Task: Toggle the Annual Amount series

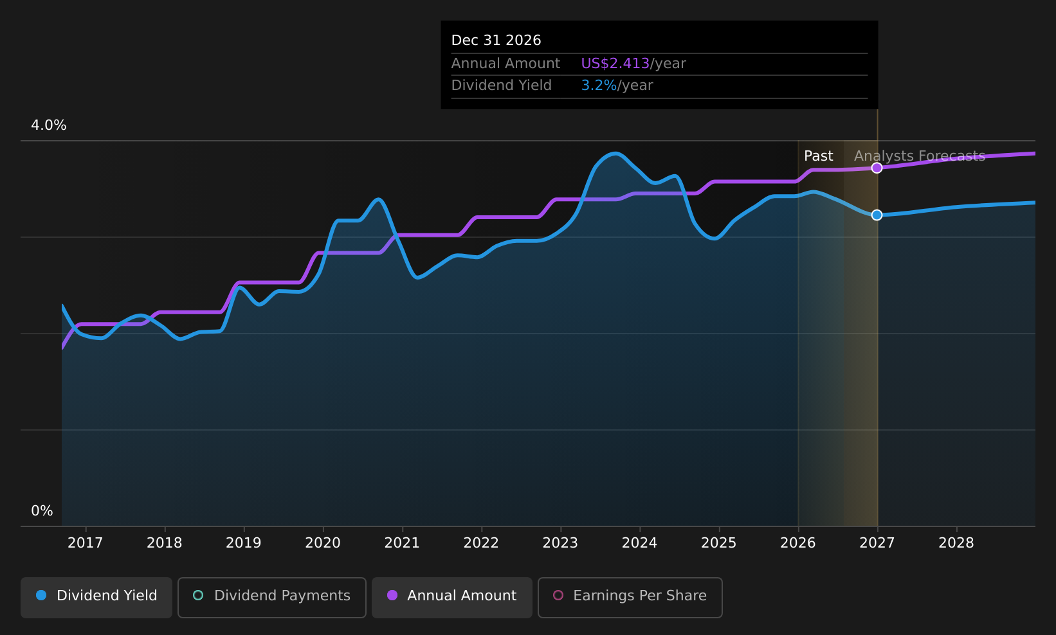Action: [451, 597]
